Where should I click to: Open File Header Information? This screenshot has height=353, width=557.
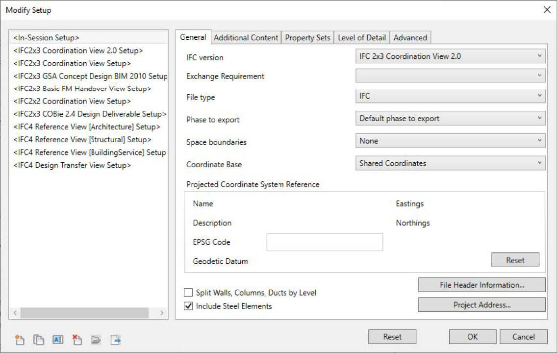tap(481, 285)
